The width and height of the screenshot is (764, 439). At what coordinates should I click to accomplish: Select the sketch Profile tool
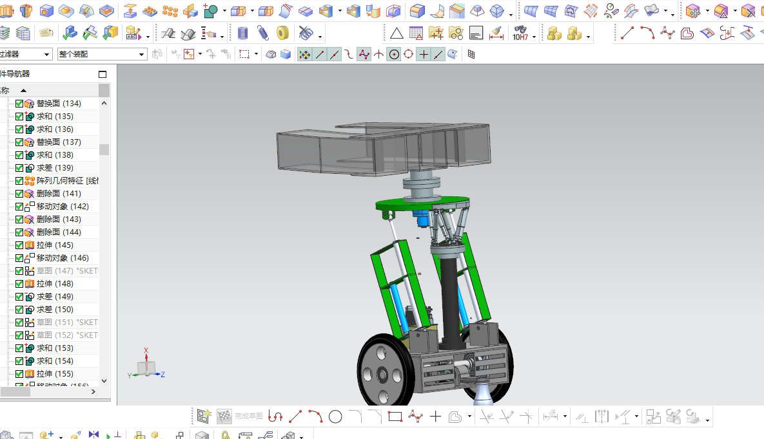[x=275, y=416]
